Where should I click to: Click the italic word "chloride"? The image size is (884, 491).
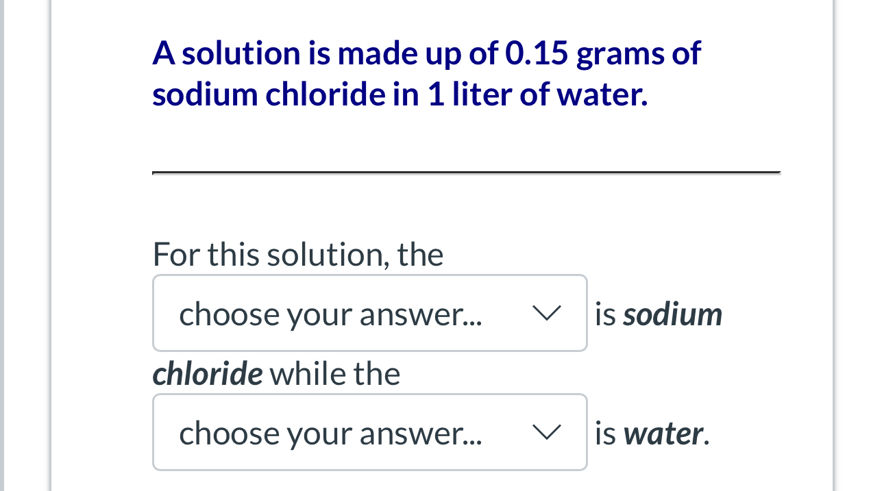[207, 374]
